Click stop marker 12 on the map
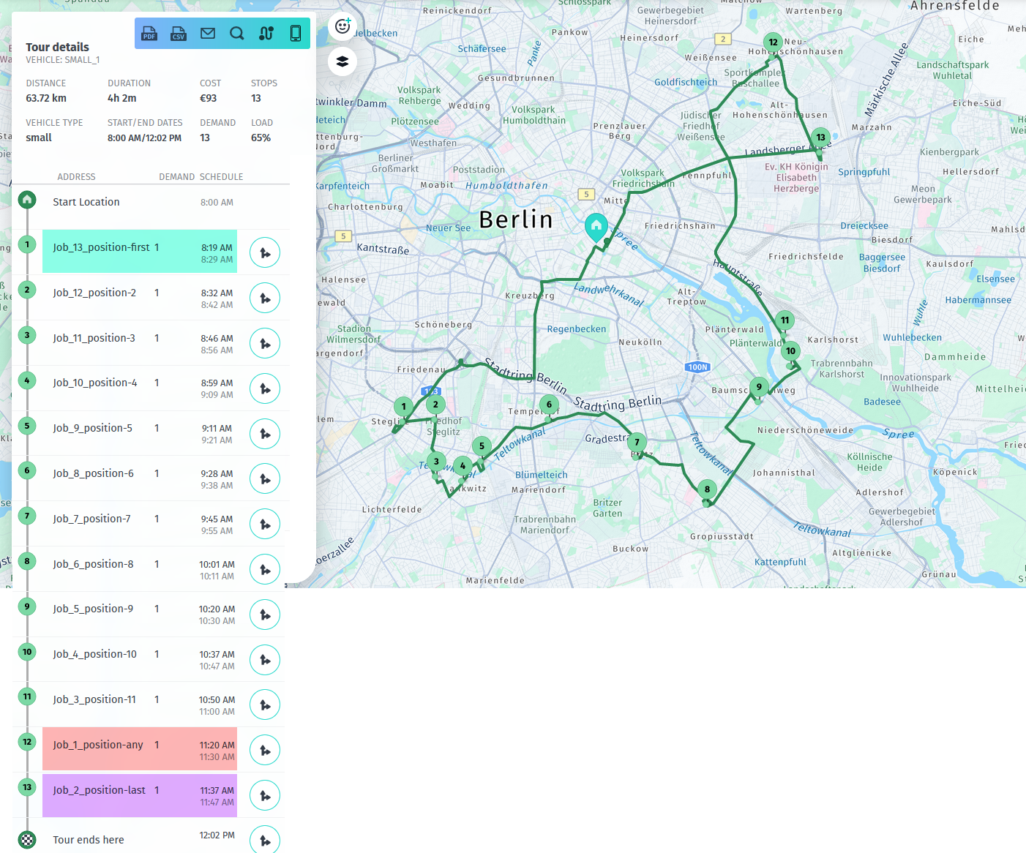The height and width of the screenshot is (853, 1026). coord(773,42)
